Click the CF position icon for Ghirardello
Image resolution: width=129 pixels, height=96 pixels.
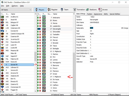point(44,32)
